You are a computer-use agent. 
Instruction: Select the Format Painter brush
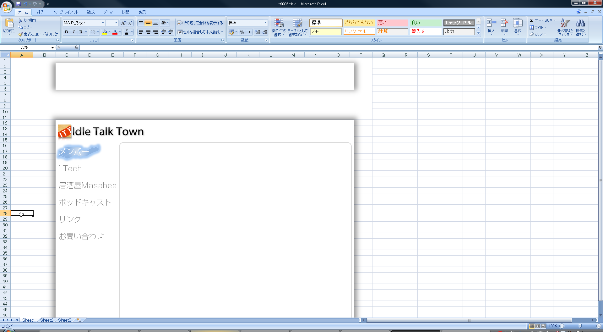pos(21,34)
